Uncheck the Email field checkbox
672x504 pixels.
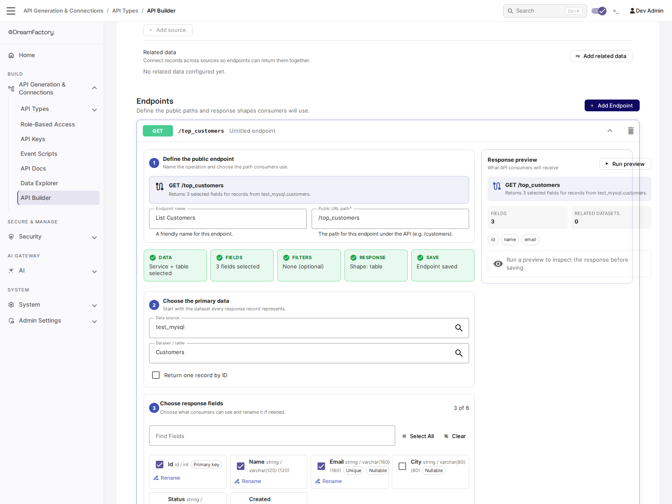(321, 466)
